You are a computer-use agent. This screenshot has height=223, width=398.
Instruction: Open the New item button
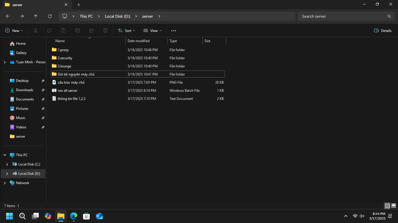tap(14, 30)
